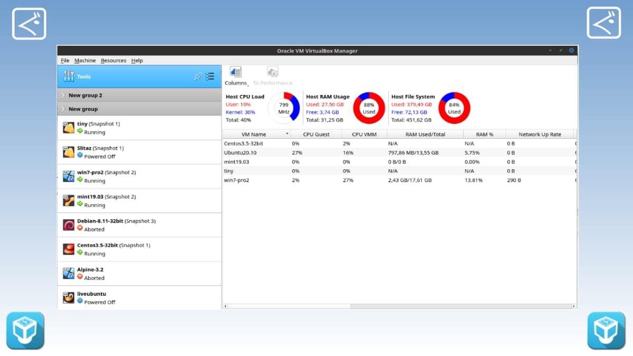633x356 pixels.
Task: Open the File menu
Action: pyautogui.click(x=65, y=61)
